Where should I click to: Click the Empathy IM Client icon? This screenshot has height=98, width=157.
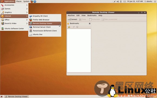click(x=31, y=16)
